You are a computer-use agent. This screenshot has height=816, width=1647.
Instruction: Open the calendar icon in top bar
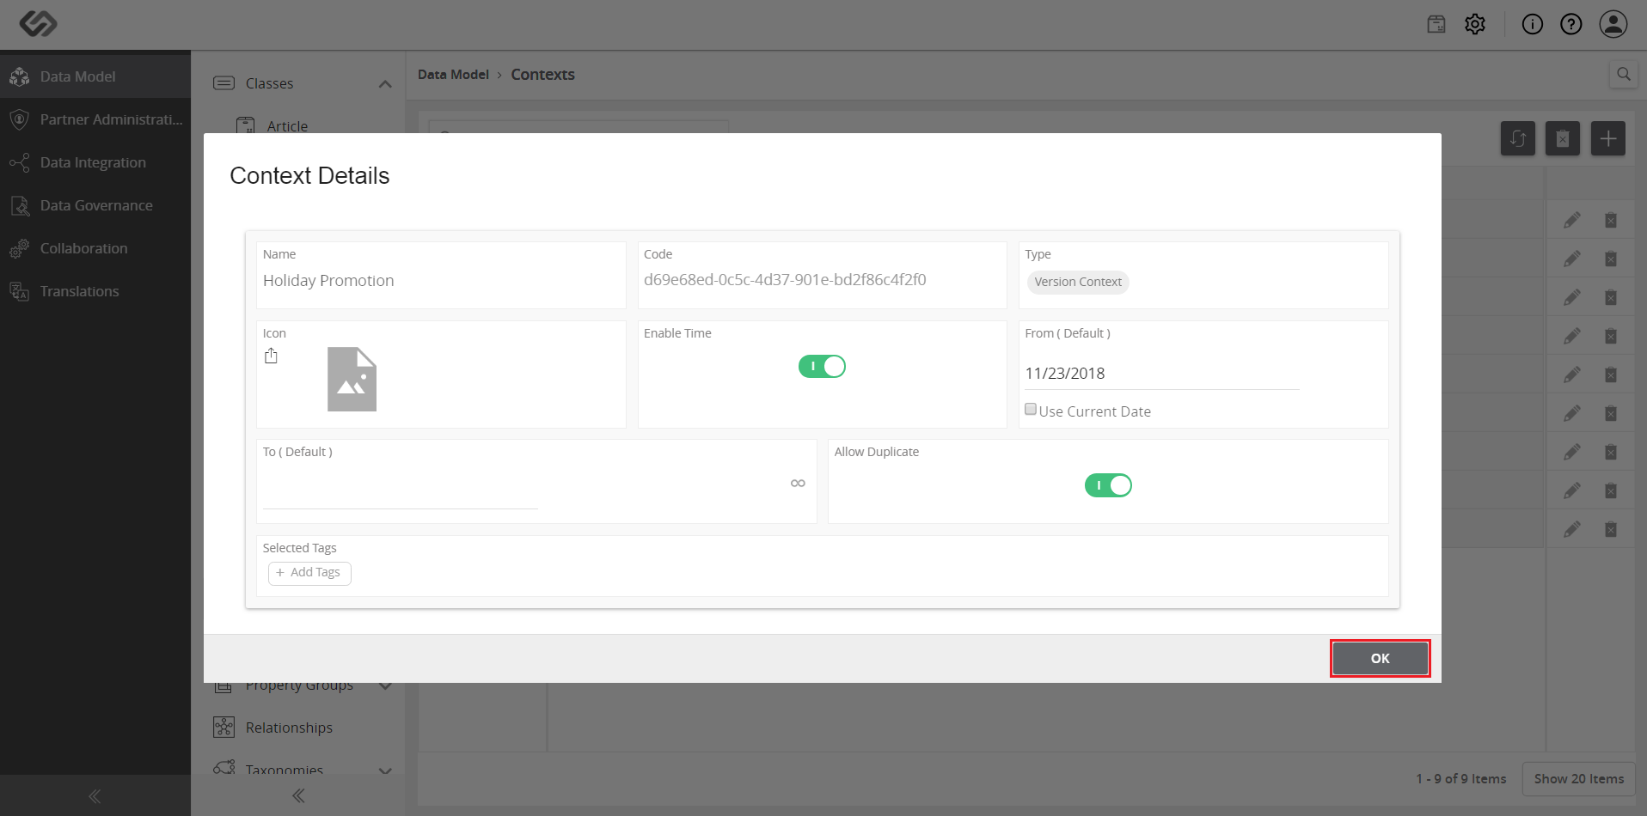tap(1436, 24)
